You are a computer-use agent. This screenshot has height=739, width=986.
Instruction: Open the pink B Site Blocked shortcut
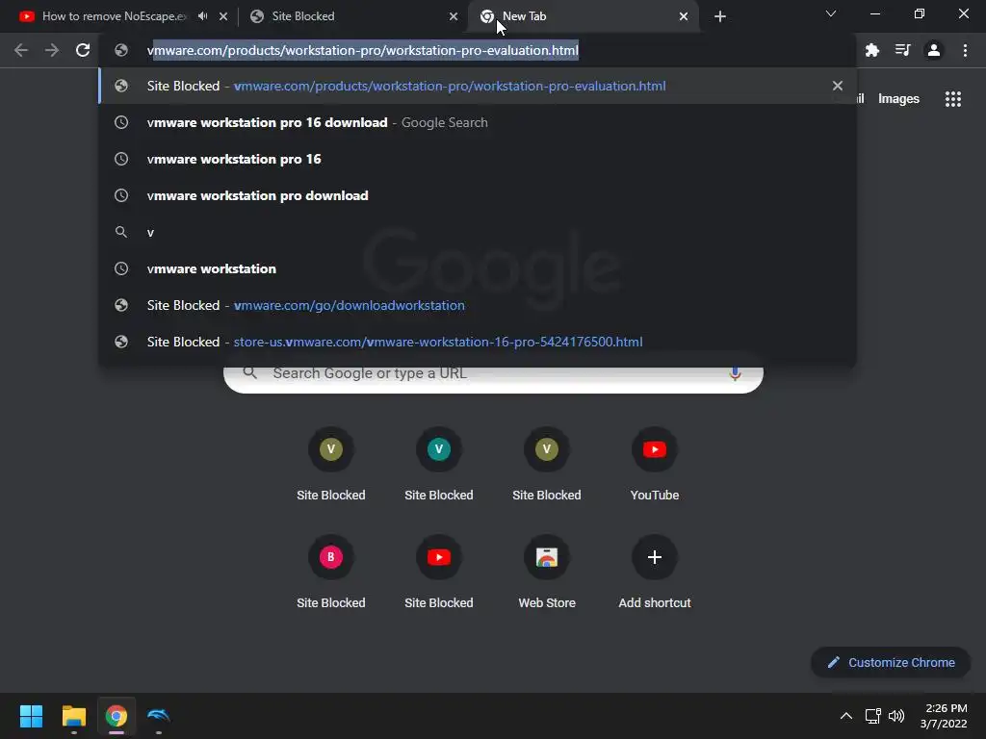point(331,572)
